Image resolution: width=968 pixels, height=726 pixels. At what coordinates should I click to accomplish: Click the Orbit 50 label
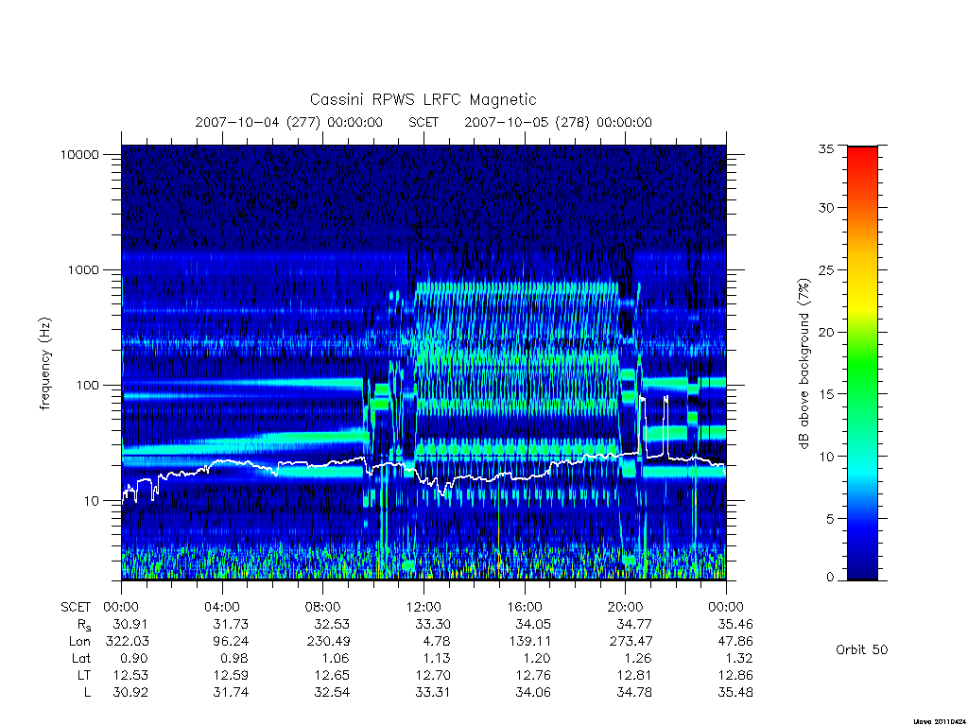[x=862, y=649]
